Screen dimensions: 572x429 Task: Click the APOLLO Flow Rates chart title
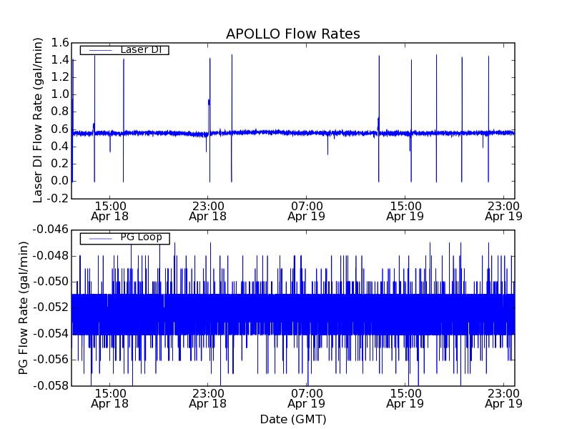[292, 34]
